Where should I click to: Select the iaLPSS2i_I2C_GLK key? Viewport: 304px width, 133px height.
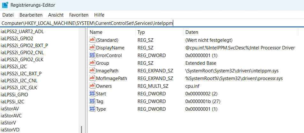(x=19, y=88)
